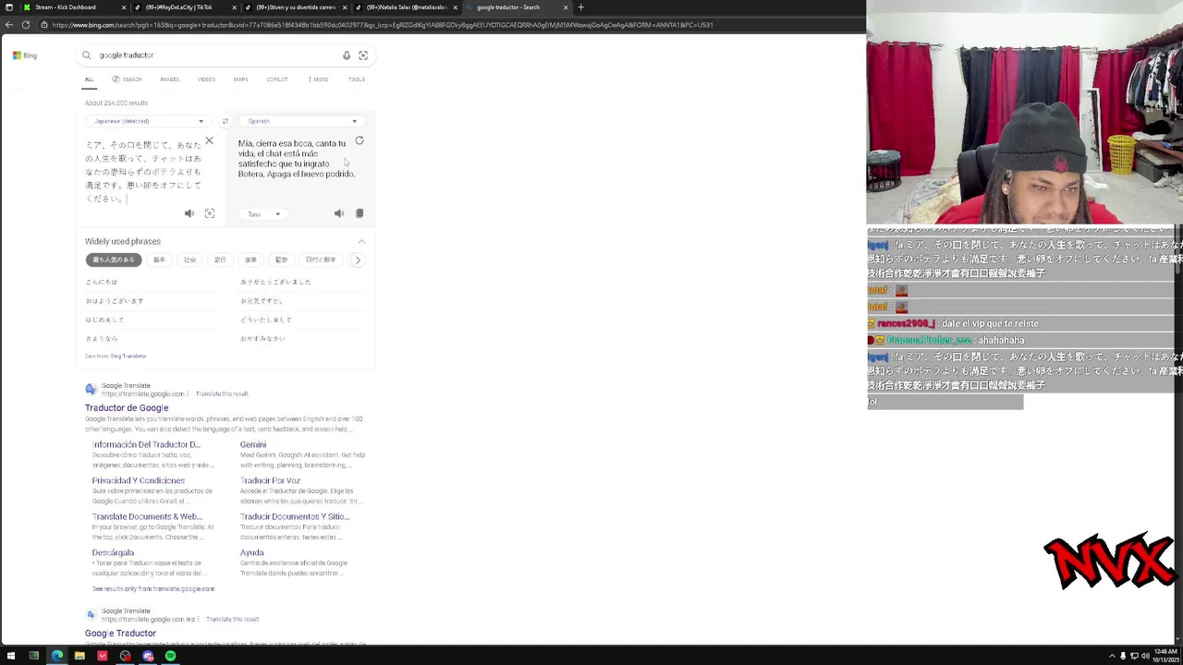Reload the browser page
1183x665 pixels.
[26, 25]
